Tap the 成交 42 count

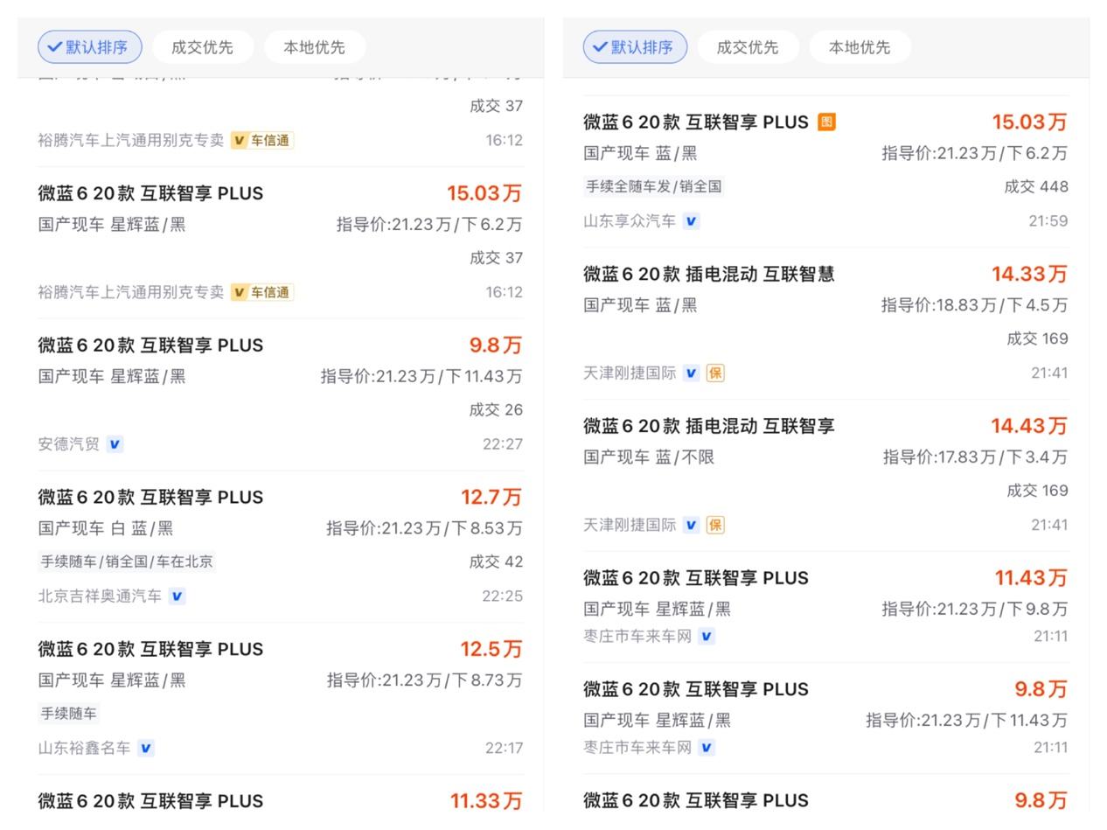(x=496, y=562)
